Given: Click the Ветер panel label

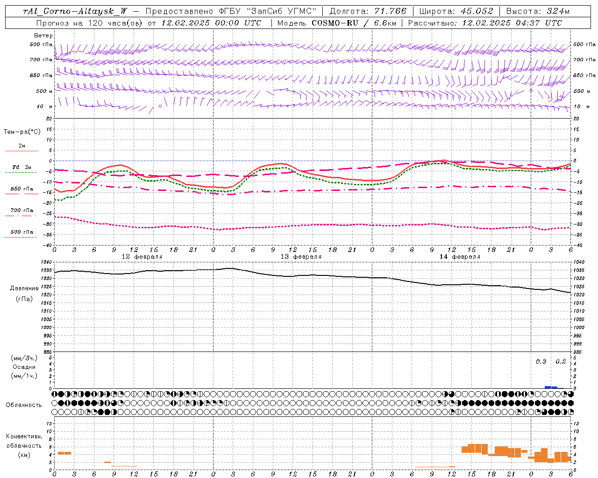Looking at the screenshot, I should 43,35.
